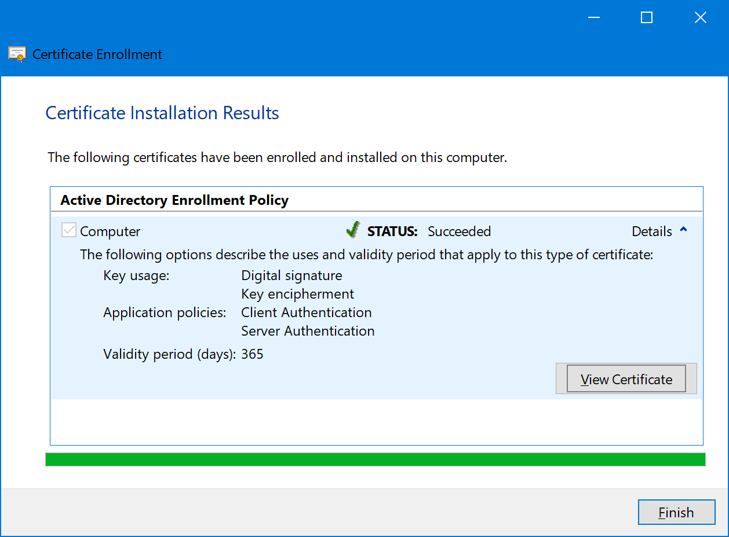Viewport: 729px width, 537px height.
Task: Click Finish to close the wizard
Action: pyautogui.click(x=676, y=512)
